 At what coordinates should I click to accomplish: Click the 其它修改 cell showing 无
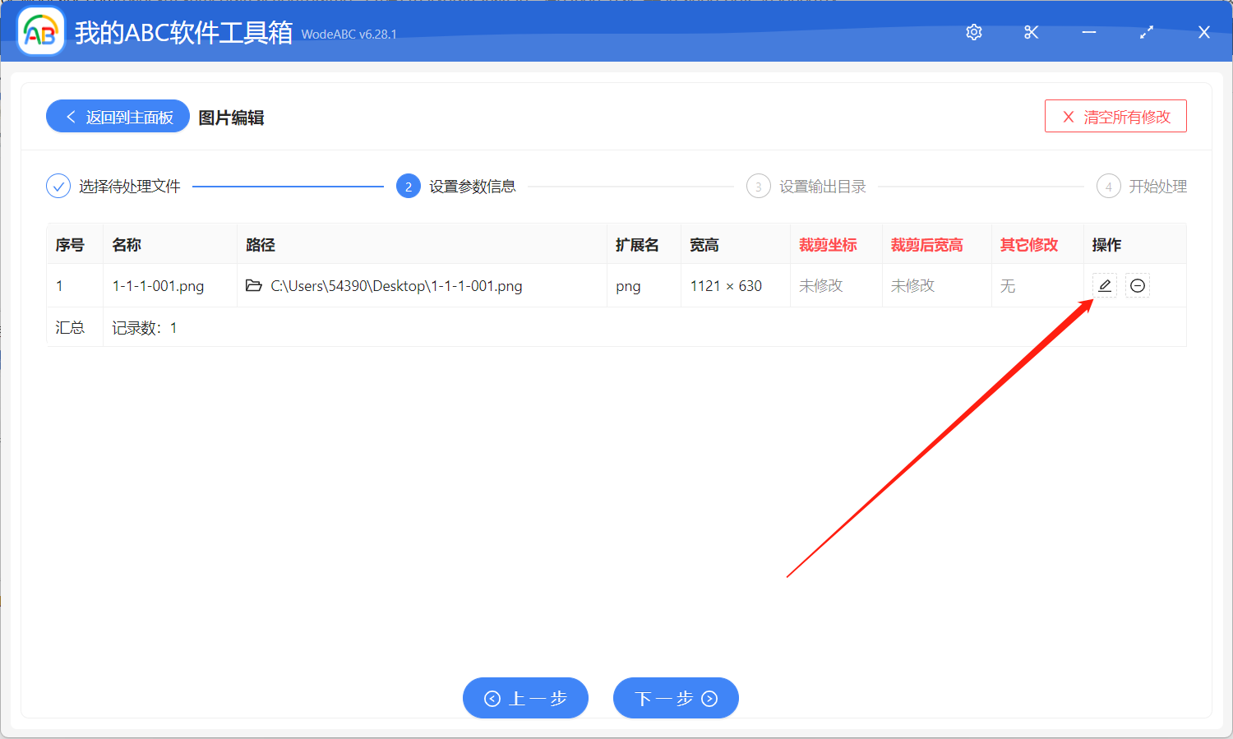coord(1008,285)
